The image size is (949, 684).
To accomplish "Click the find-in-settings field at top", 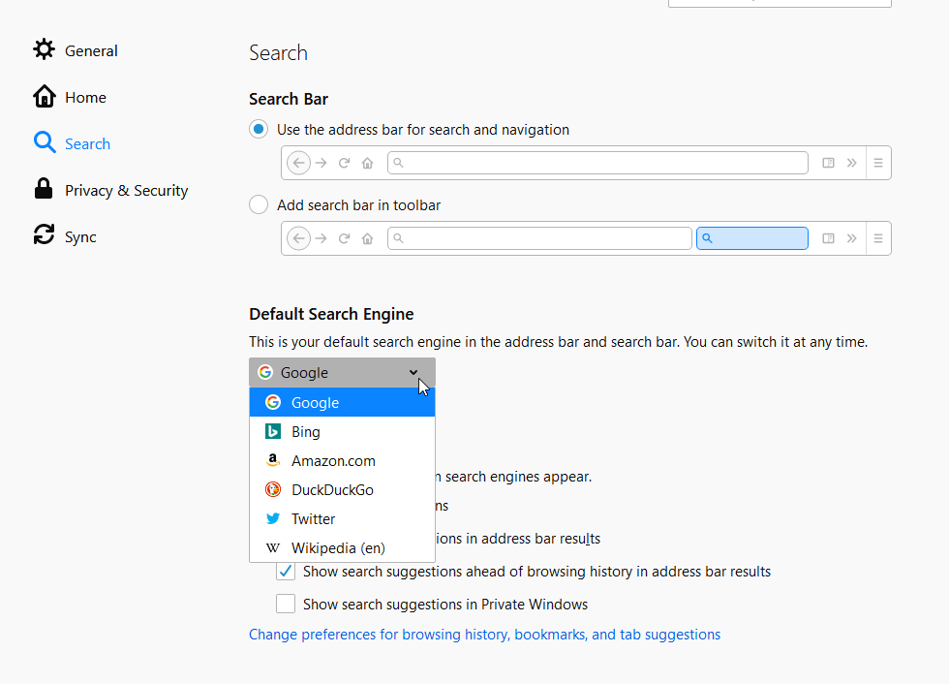I will point(780,2).
